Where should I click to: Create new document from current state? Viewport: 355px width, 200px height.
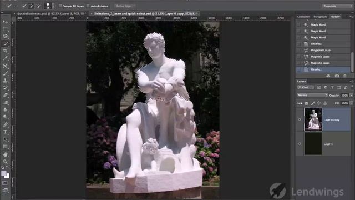pyautogui.click(x=328, y=76)
